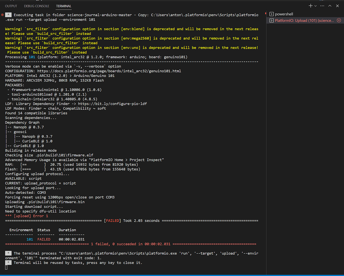This screenshot has height=276, width=344.
Task: Click the Flash usage 43.1% line
Action: click(x=73, y=169)
